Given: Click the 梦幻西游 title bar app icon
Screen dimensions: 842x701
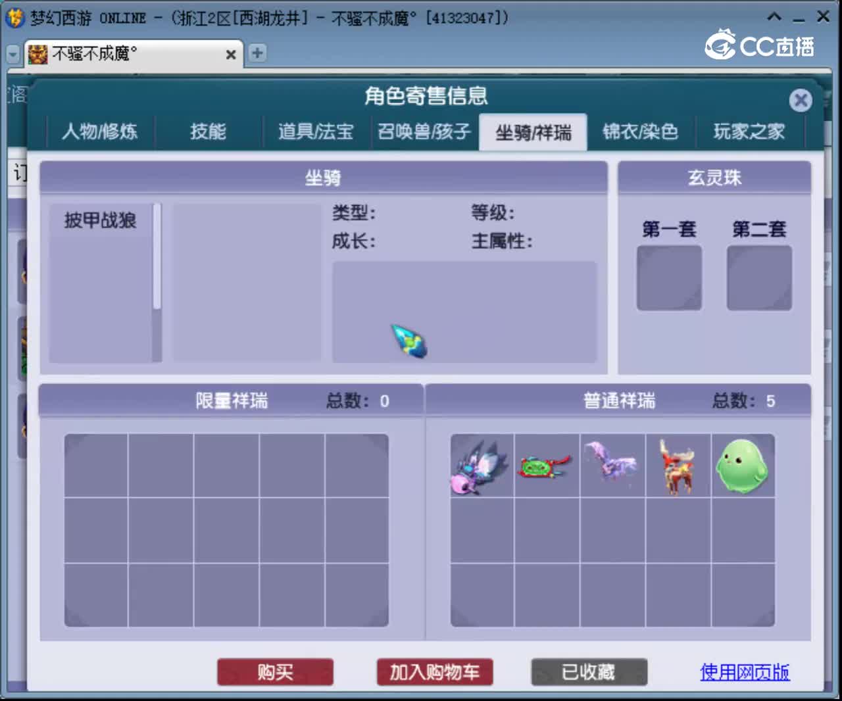Looking at the screenshot, I should tap(14, 18).
